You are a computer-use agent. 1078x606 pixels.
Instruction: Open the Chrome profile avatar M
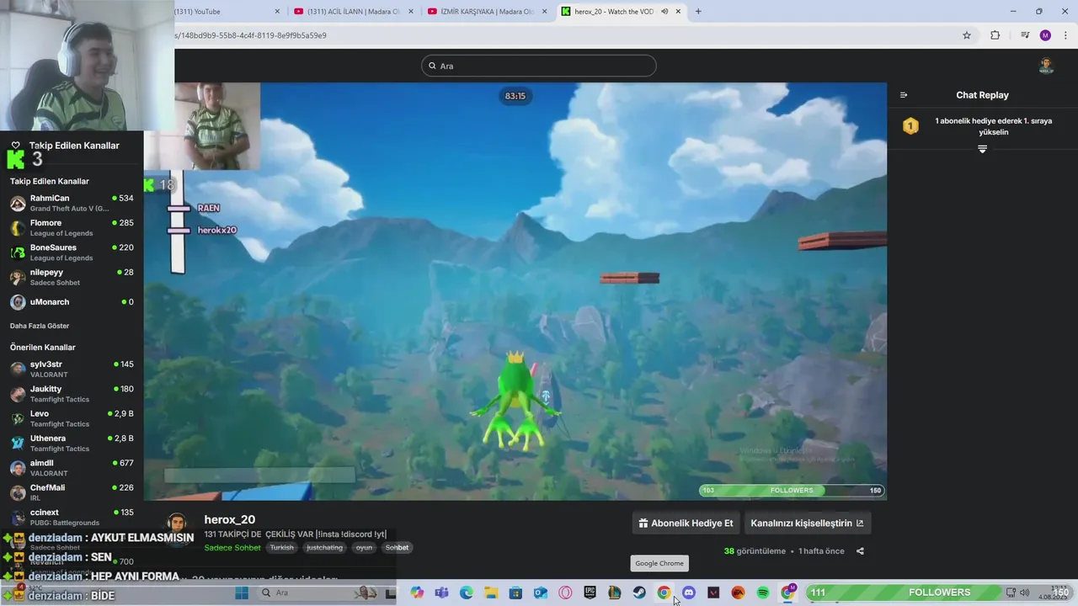click(1045, 35)
